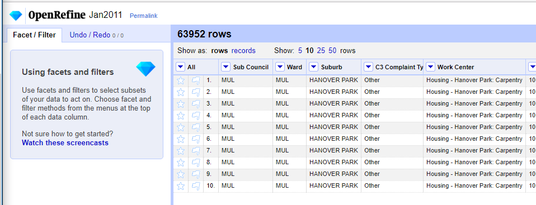The image size is (536, 205).
Task: Click the Using facets and filters heading
Action: click(68, 72)
